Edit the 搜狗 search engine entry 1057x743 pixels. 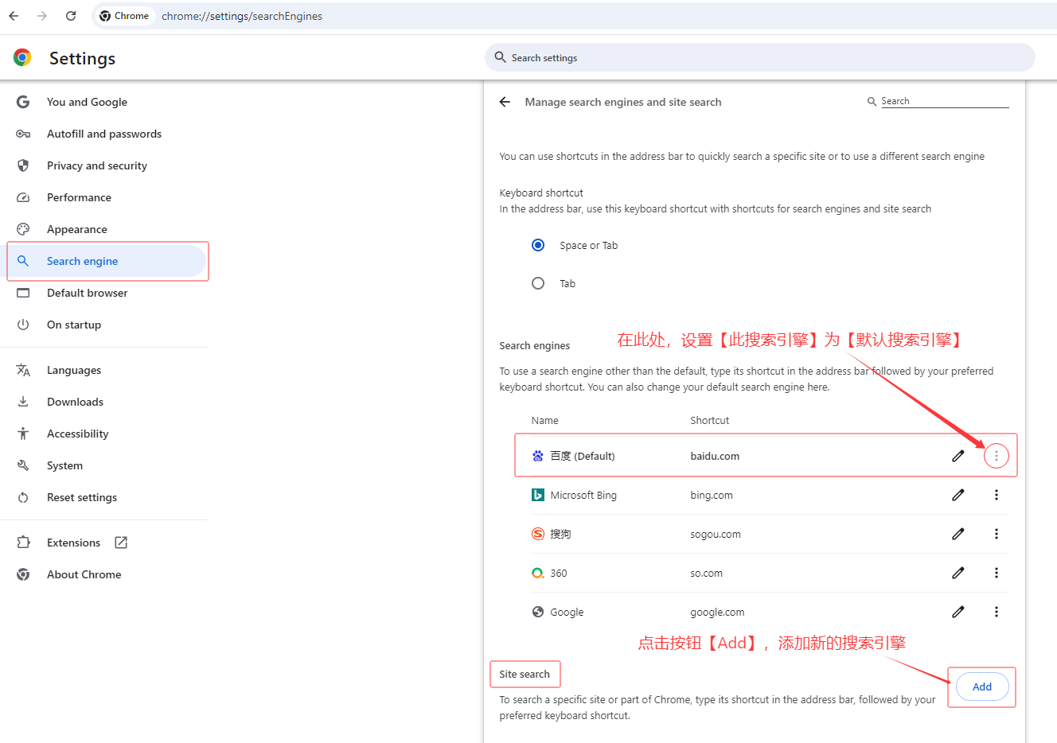[958, 534]
